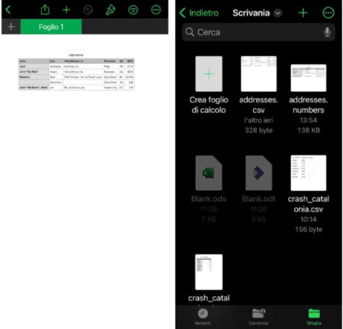Go back with the Indietro button

[x=199, y=13]
